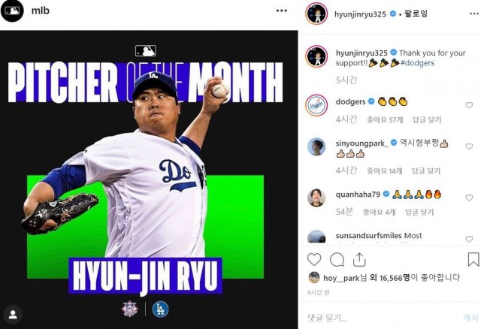Open the hyunjinryu325 header profile picture
This screenshot has height=329, width=481.
(x=316, y=14)
